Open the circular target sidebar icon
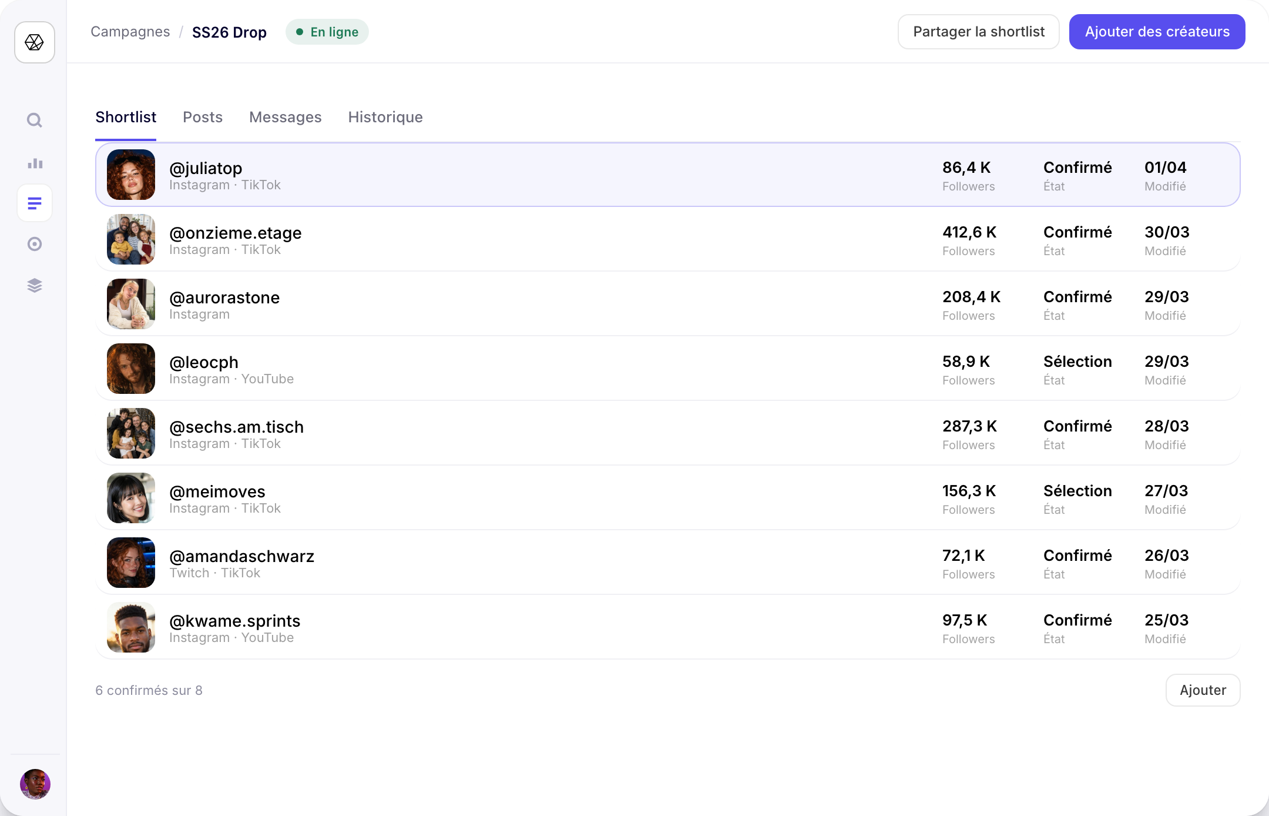1269x816 pixels. (x=35, y=244)
